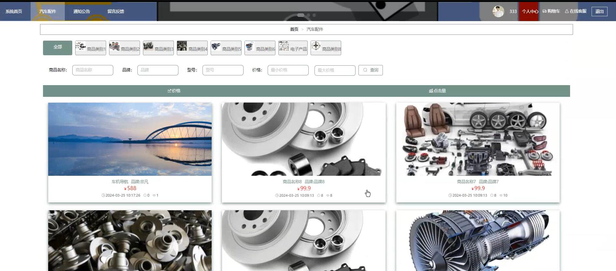
Task: Click the views eye icon on 商品名称8
Action: tap(328, 195)
